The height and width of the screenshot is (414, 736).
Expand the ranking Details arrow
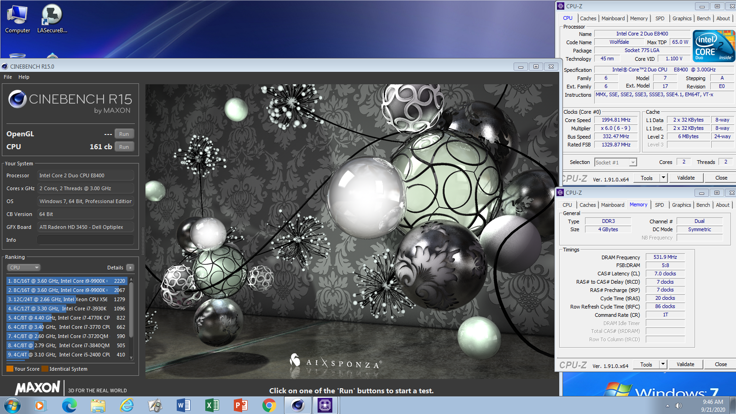click(x=130, y=268)
